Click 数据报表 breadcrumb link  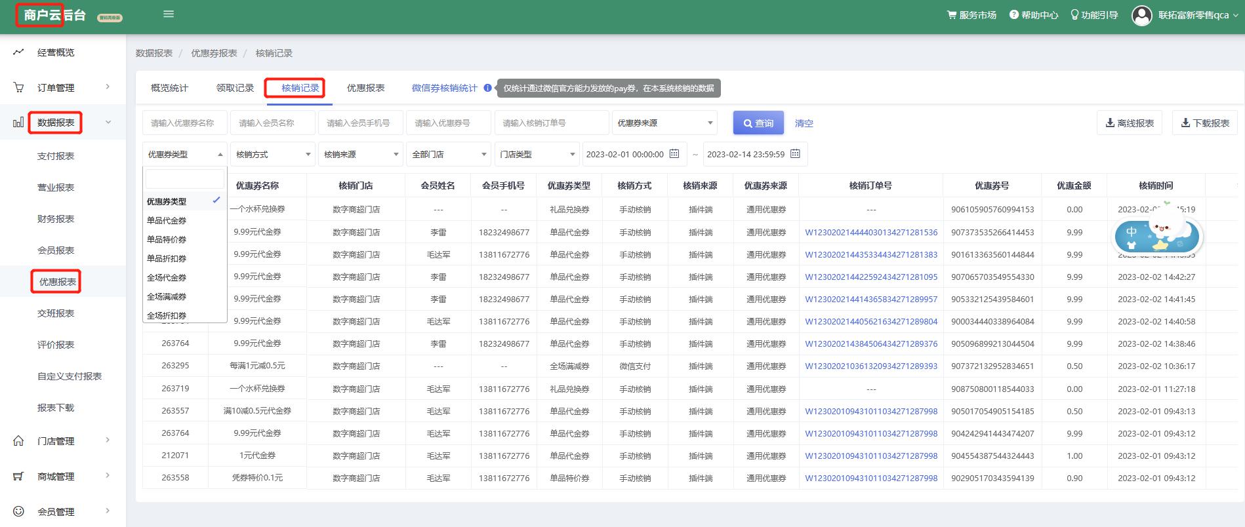pyautogui.click(x=154, y=53)
